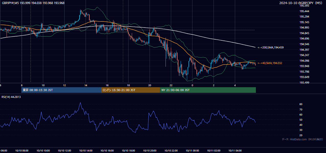Click the 10/11 00:00 date label
This screenshot has height=153, width=326.
[x=192, y=151]
